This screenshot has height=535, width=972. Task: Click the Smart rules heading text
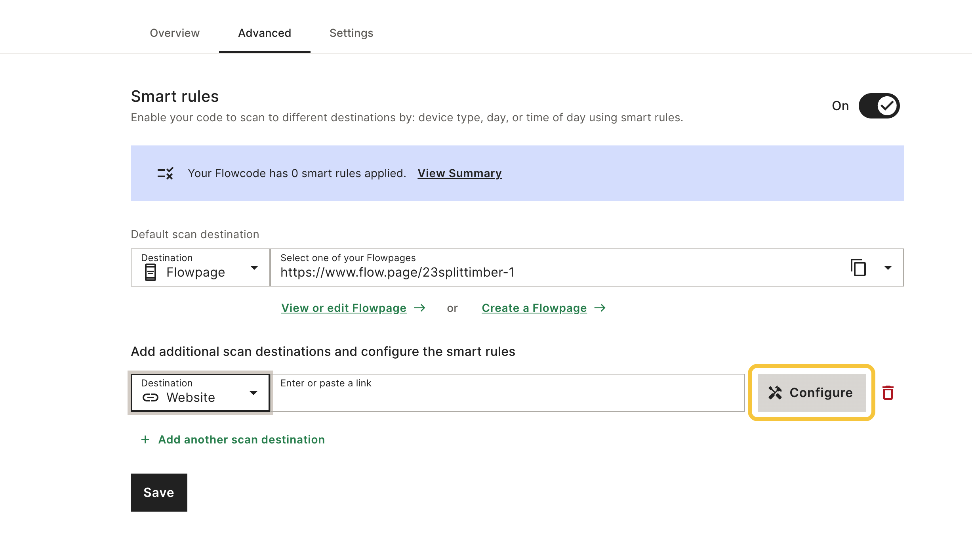point(175,96)
